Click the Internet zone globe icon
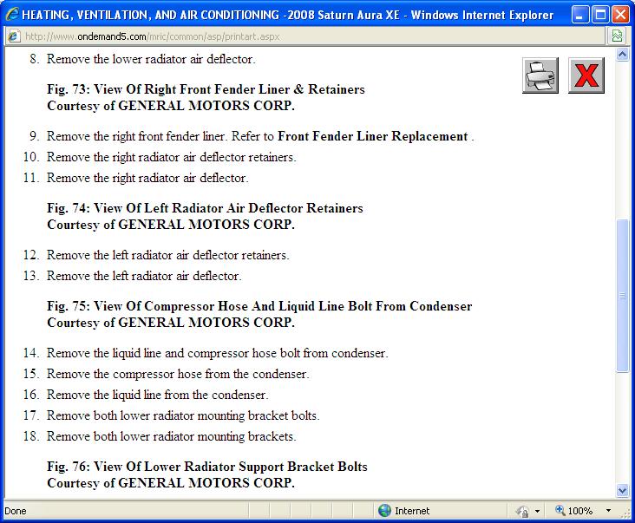635x523 pixels. 384,511
